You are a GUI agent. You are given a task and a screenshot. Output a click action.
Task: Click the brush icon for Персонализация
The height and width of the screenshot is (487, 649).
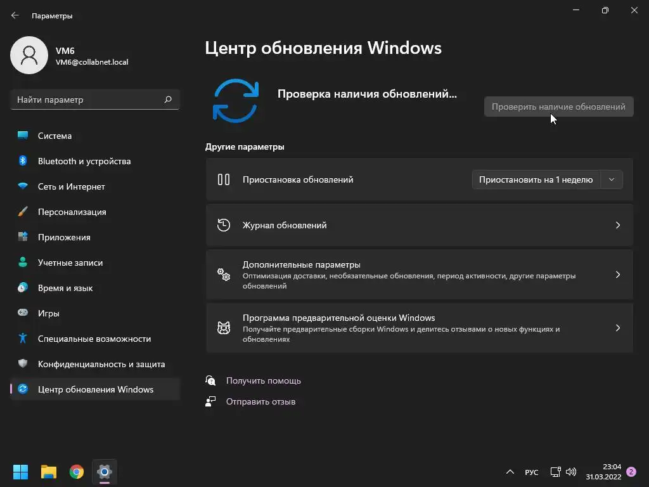pos(23,212)
